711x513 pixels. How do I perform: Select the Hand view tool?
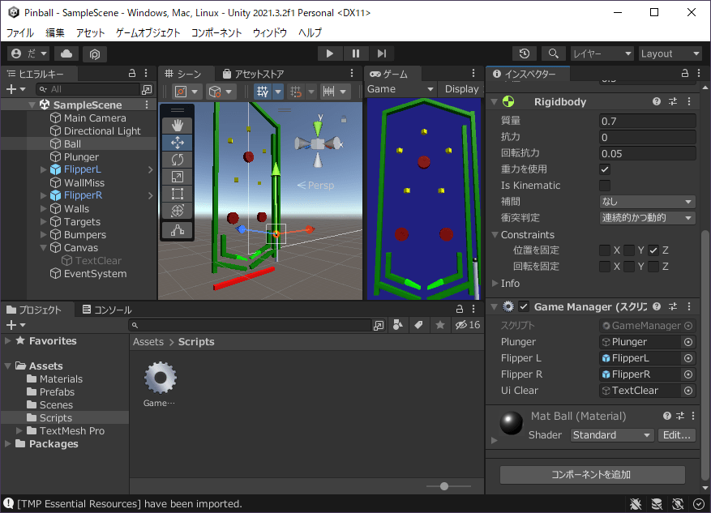pyautogui.click(x=178, y=126)
